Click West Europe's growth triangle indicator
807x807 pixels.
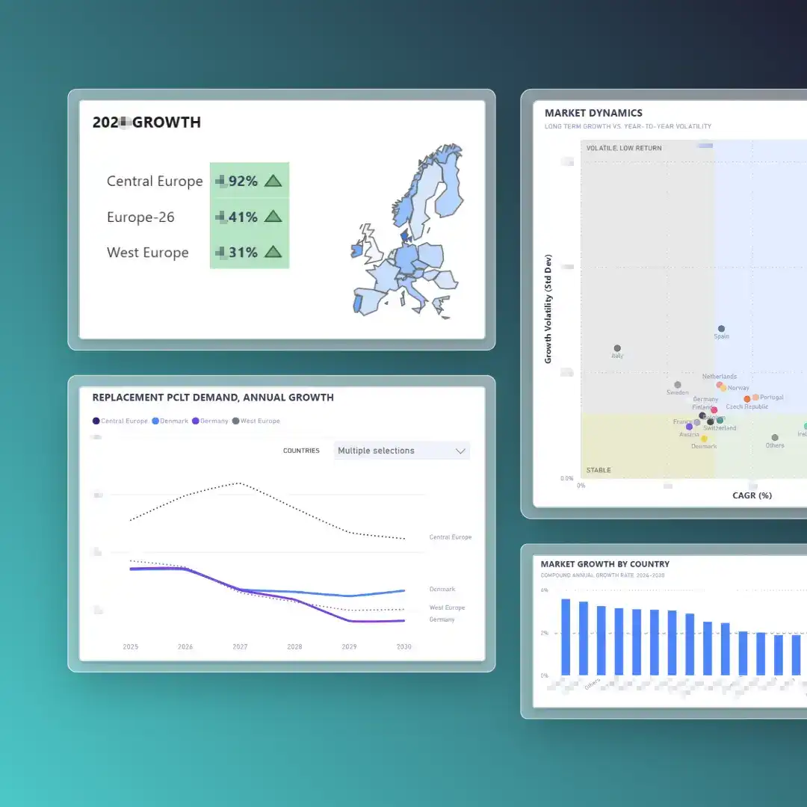[274, 252]
